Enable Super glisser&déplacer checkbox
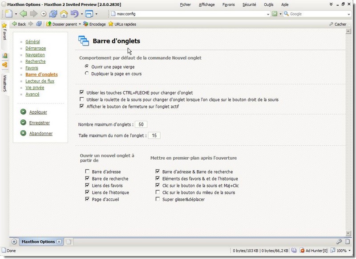Viewport: 356px width, 259px height. tap(158, 199)
